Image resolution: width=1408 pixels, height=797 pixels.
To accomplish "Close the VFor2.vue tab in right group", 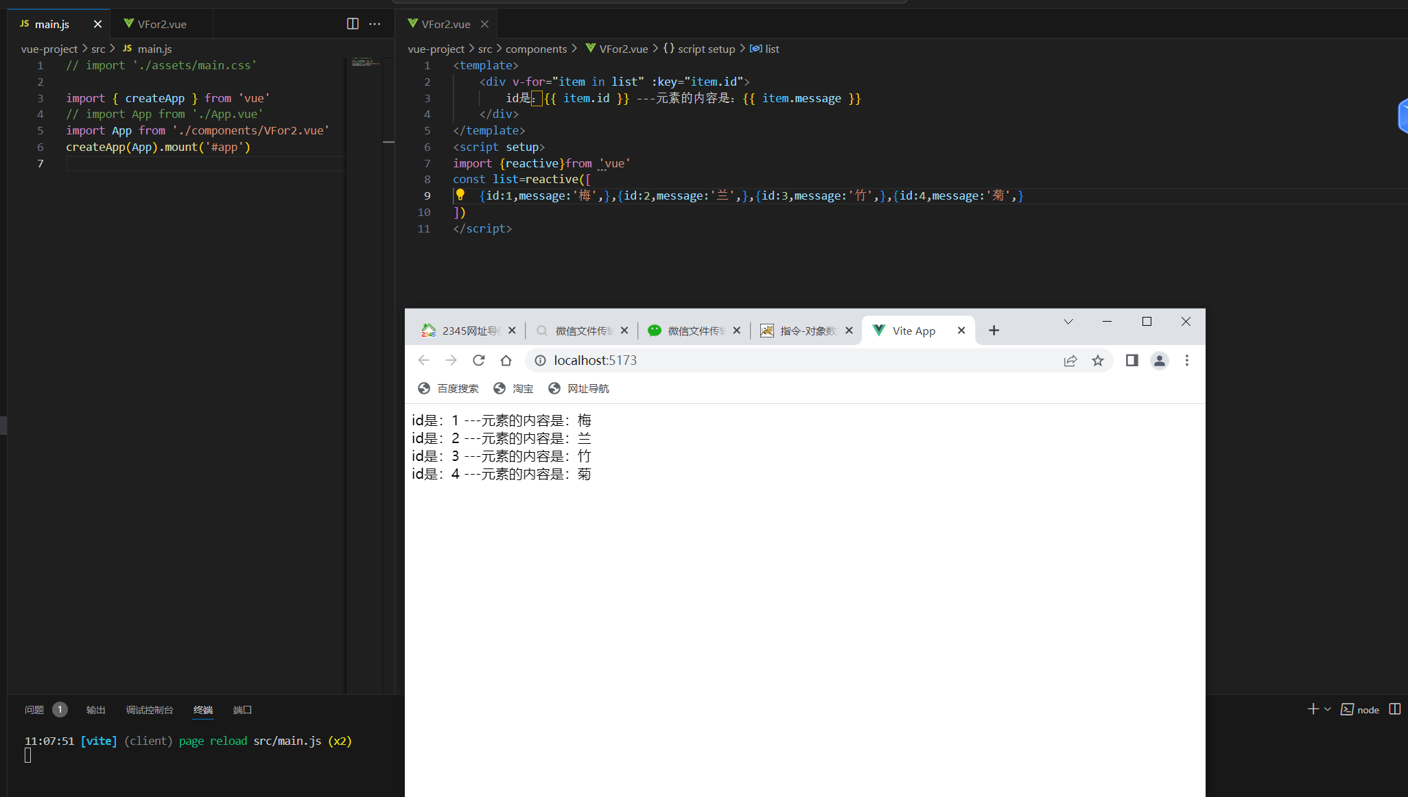I will tap(484, 24).
